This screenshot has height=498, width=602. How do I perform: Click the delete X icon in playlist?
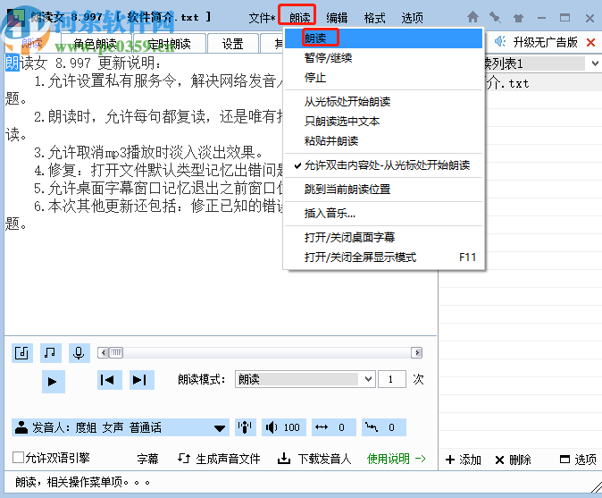(x=499, y=460)
